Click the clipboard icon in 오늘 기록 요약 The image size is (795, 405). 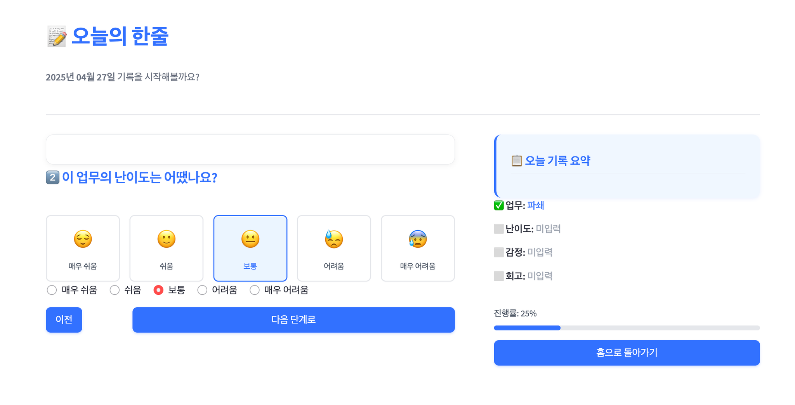pos(516,160)
